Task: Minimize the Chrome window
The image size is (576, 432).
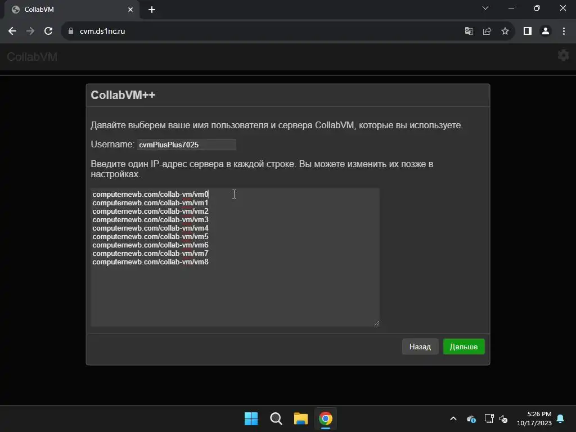Action: [511, 8]
